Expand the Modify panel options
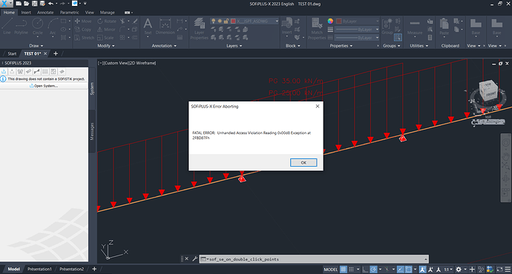Viewport: 512px width, 274px height. (106, 46)
